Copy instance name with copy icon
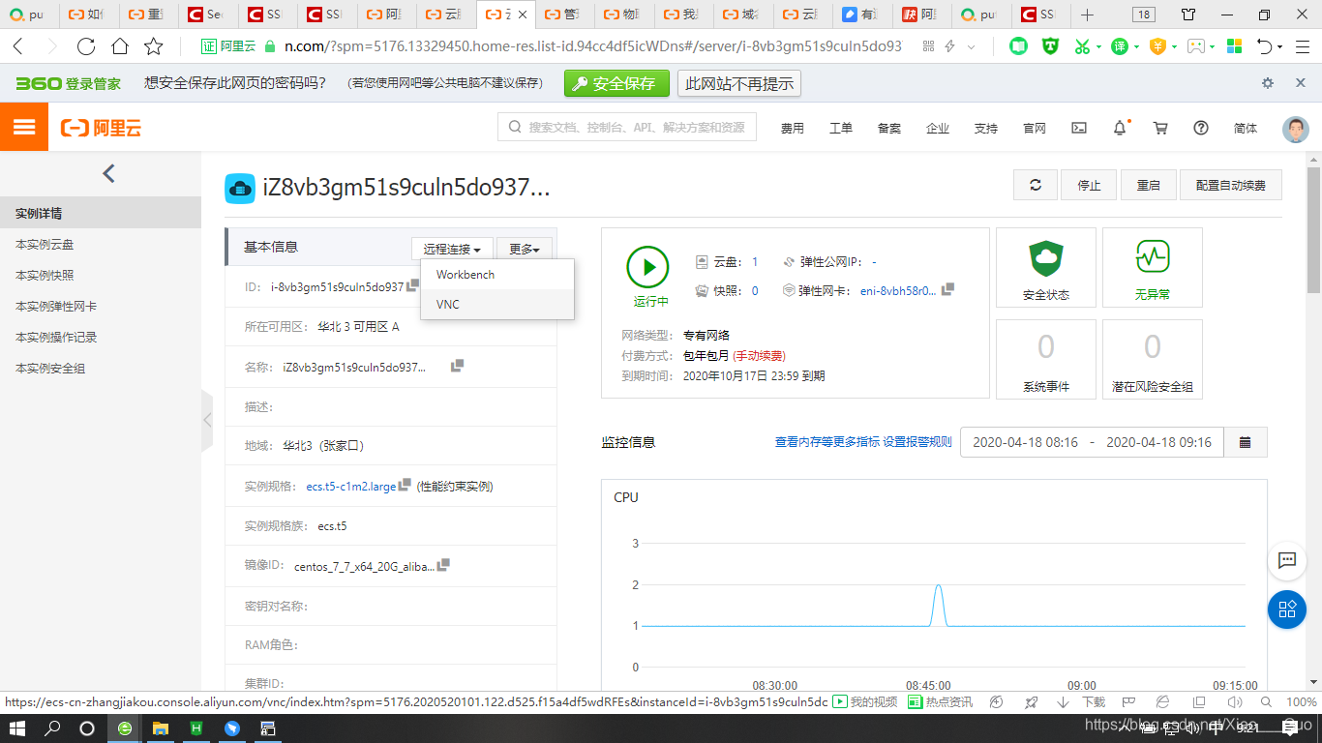This screenshot has height=743, width=1322. pos(457,366)
